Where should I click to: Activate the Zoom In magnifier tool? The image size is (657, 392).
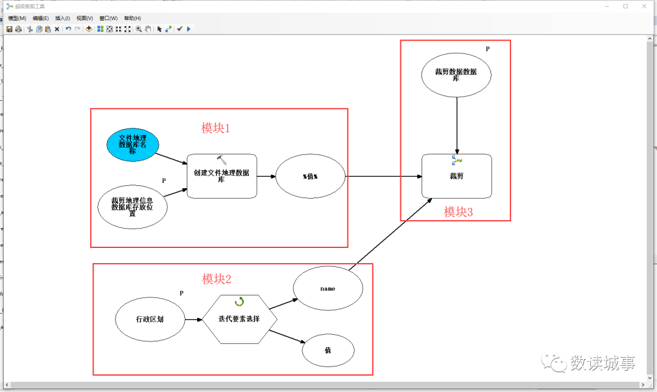point(139,29)
